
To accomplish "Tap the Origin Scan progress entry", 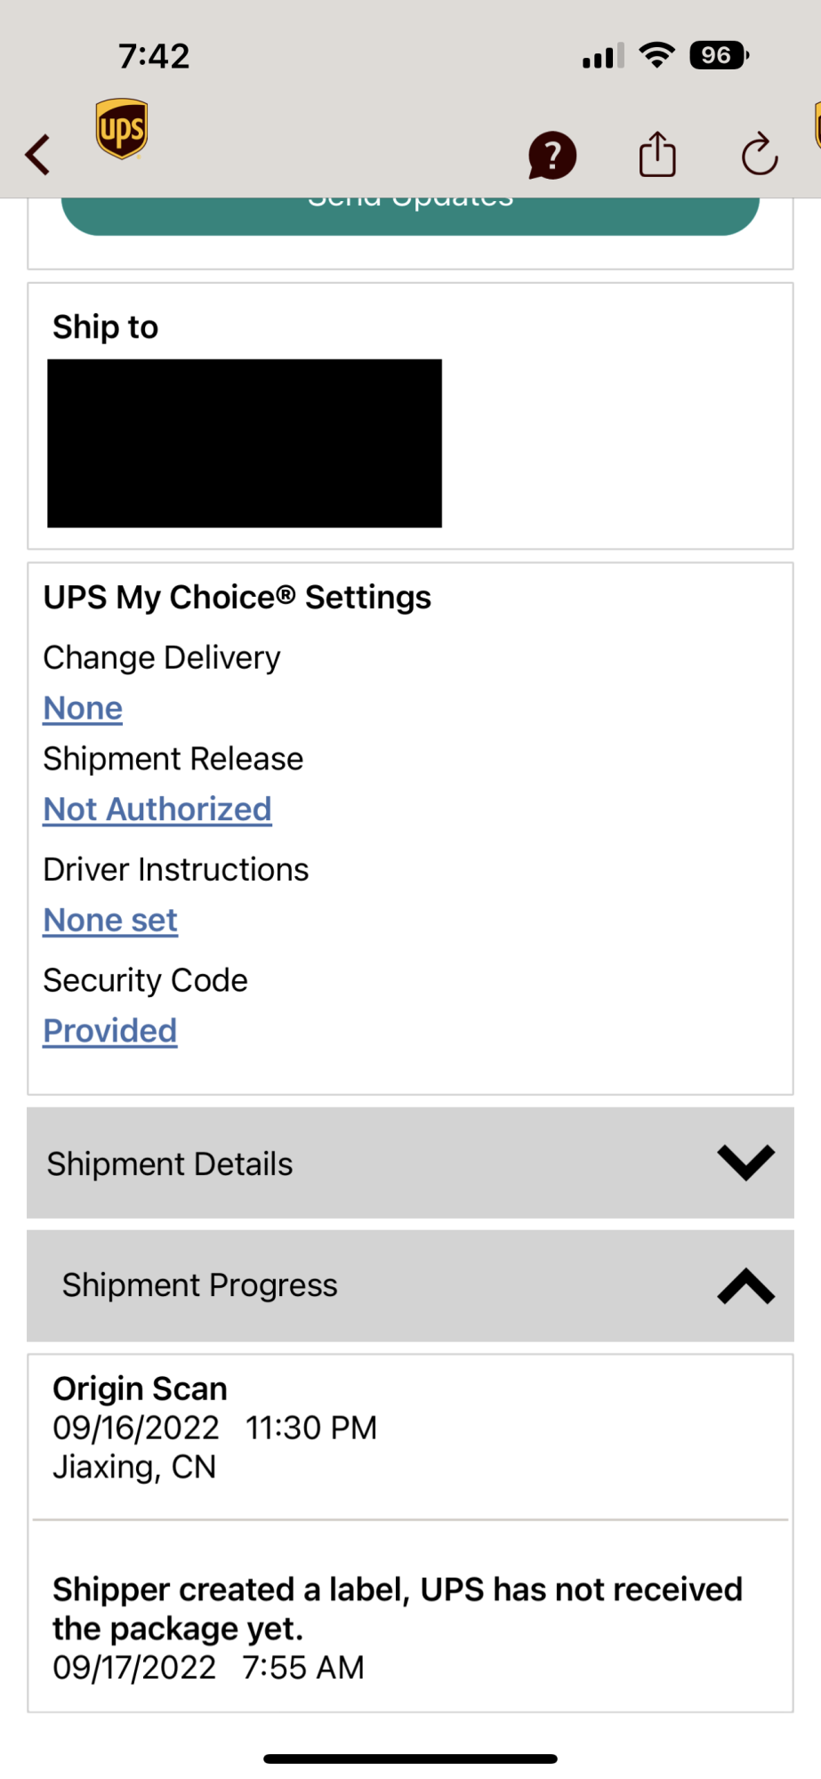I will click(213, 1428).
